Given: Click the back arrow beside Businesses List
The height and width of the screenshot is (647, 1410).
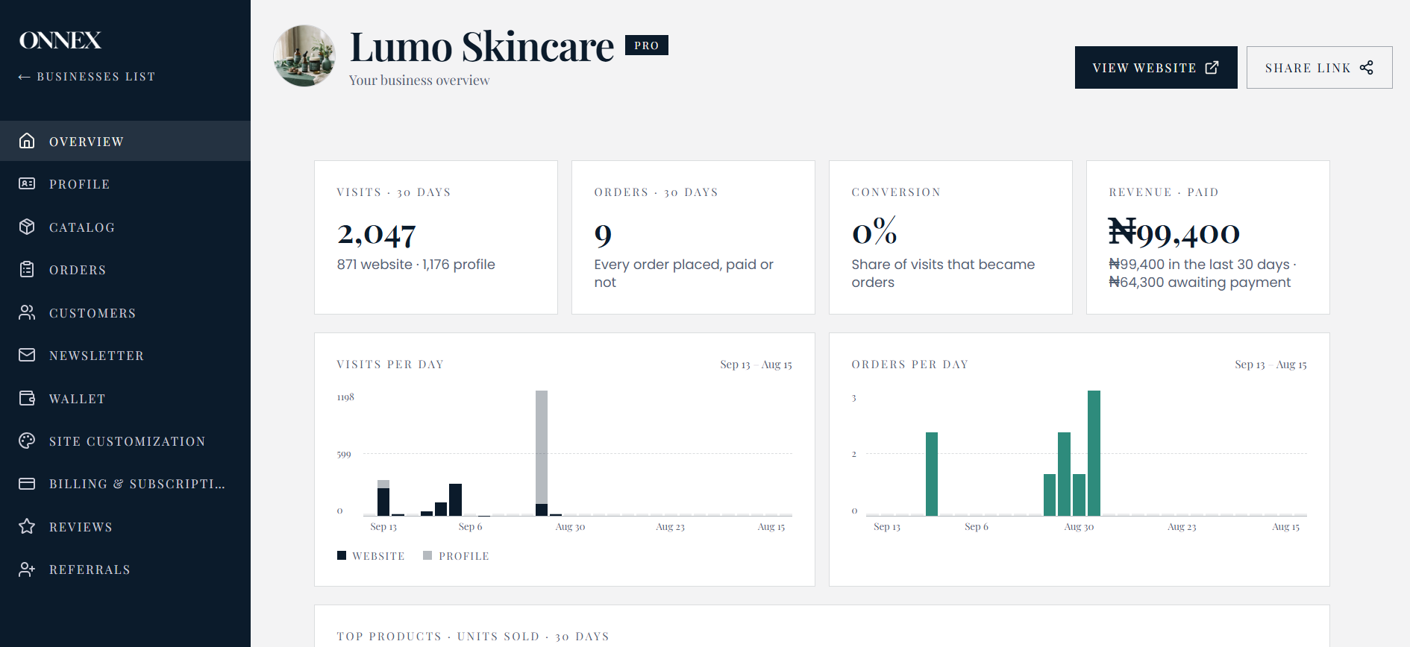Looking at the screenshot, I should coord(25,77).
